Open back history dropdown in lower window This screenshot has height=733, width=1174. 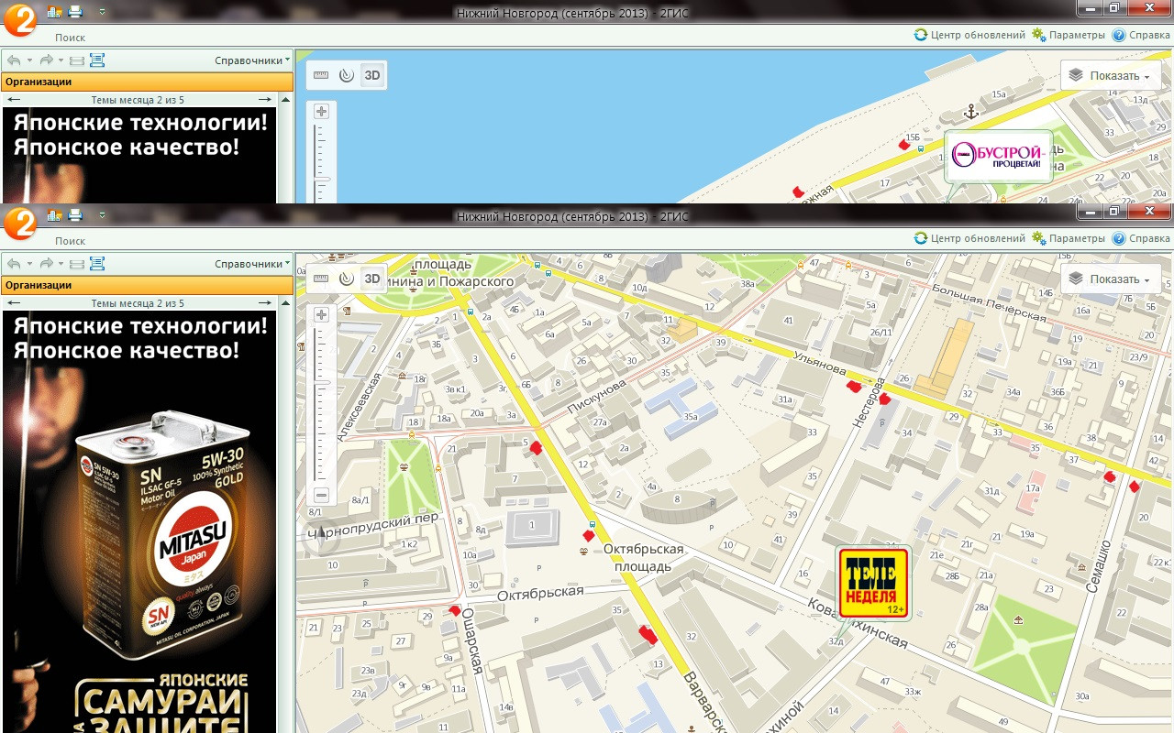point(29,264)
